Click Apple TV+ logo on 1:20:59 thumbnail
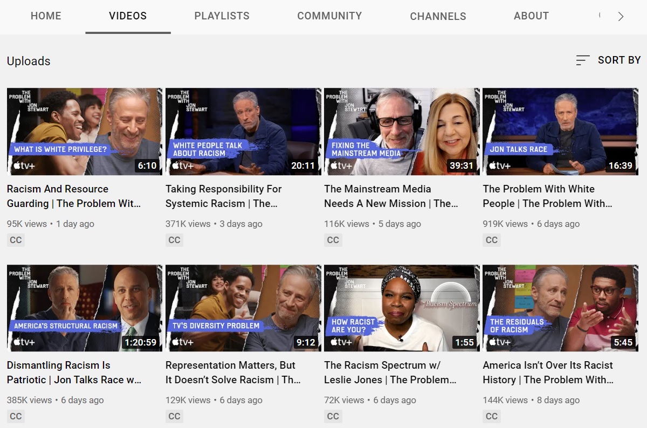Image resolution: width=647 pixels, height=428 pixels. 24,342
